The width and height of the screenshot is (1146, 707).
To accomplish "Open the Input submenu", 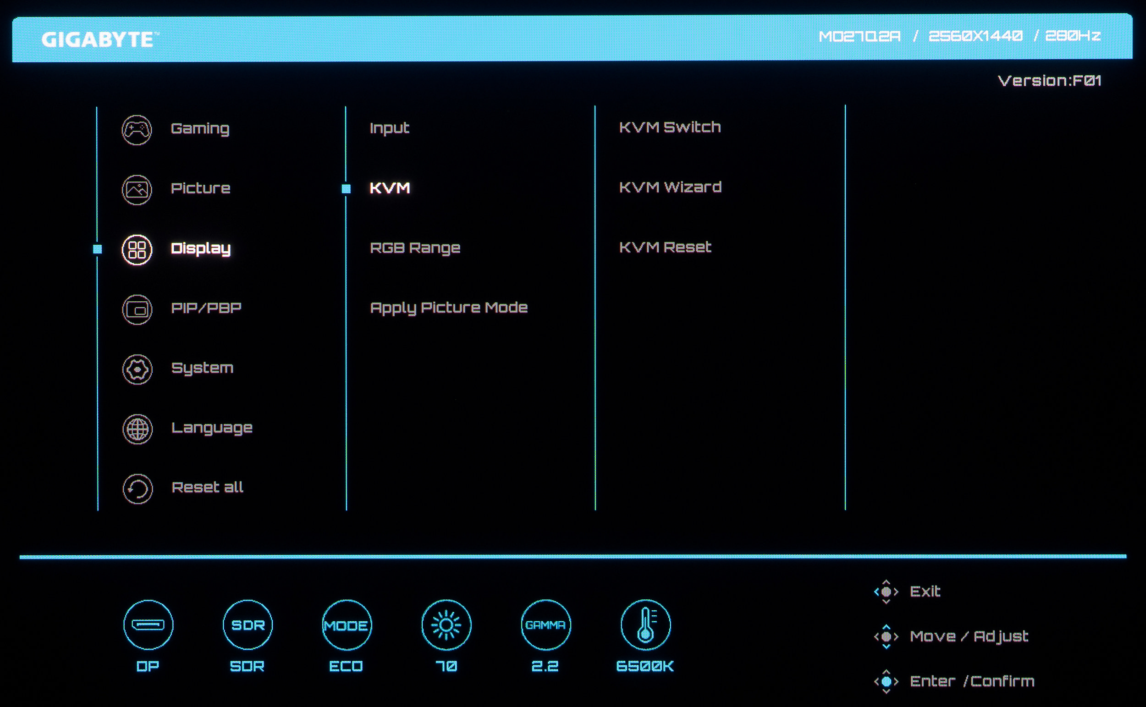I will [x=389, y=127].
